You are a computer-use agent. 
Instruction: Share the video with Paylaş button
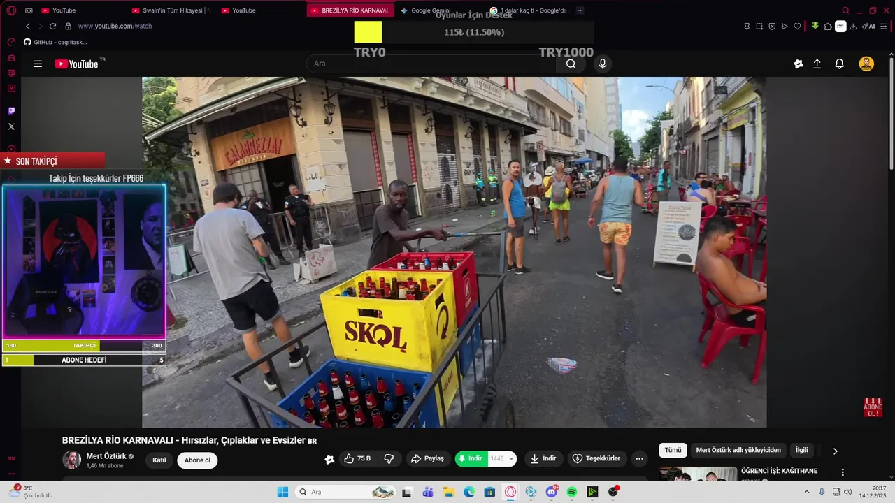pos(428,459)
